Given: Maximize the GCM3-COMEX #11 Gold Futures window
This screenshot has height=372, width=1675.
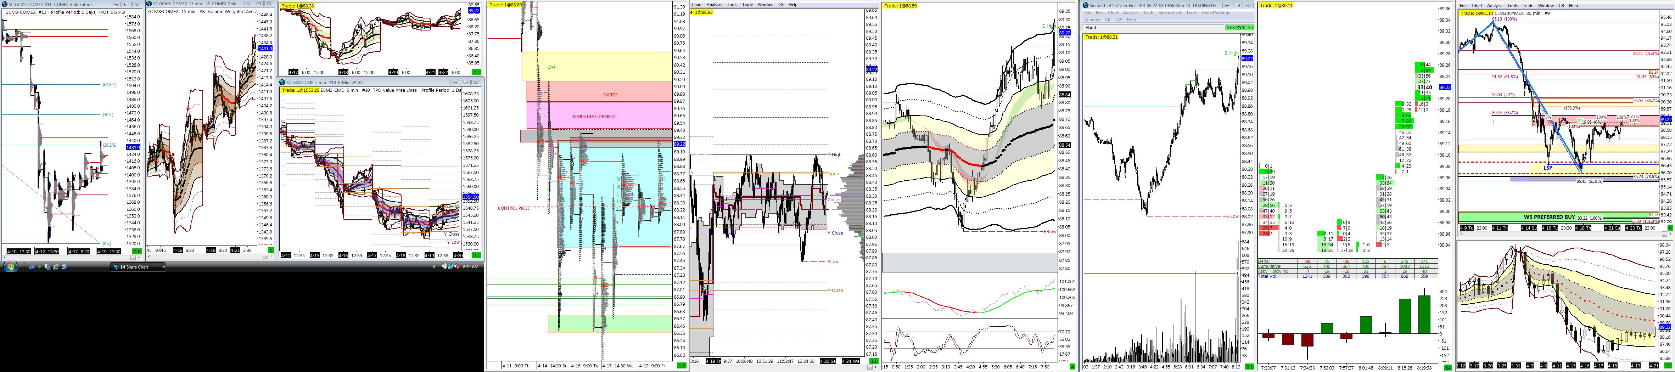Looking at the screenshot, I should click(126, 4).
